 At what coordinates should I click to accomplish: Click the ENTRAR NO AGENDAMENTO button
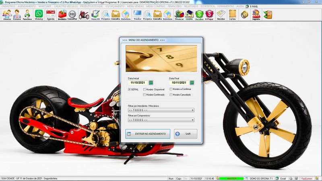point(148,134)
